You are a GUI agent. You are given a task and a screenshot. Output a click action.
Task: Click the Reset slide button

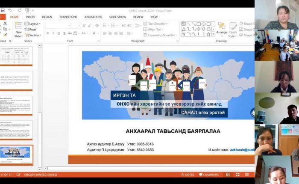click(31, 30)
